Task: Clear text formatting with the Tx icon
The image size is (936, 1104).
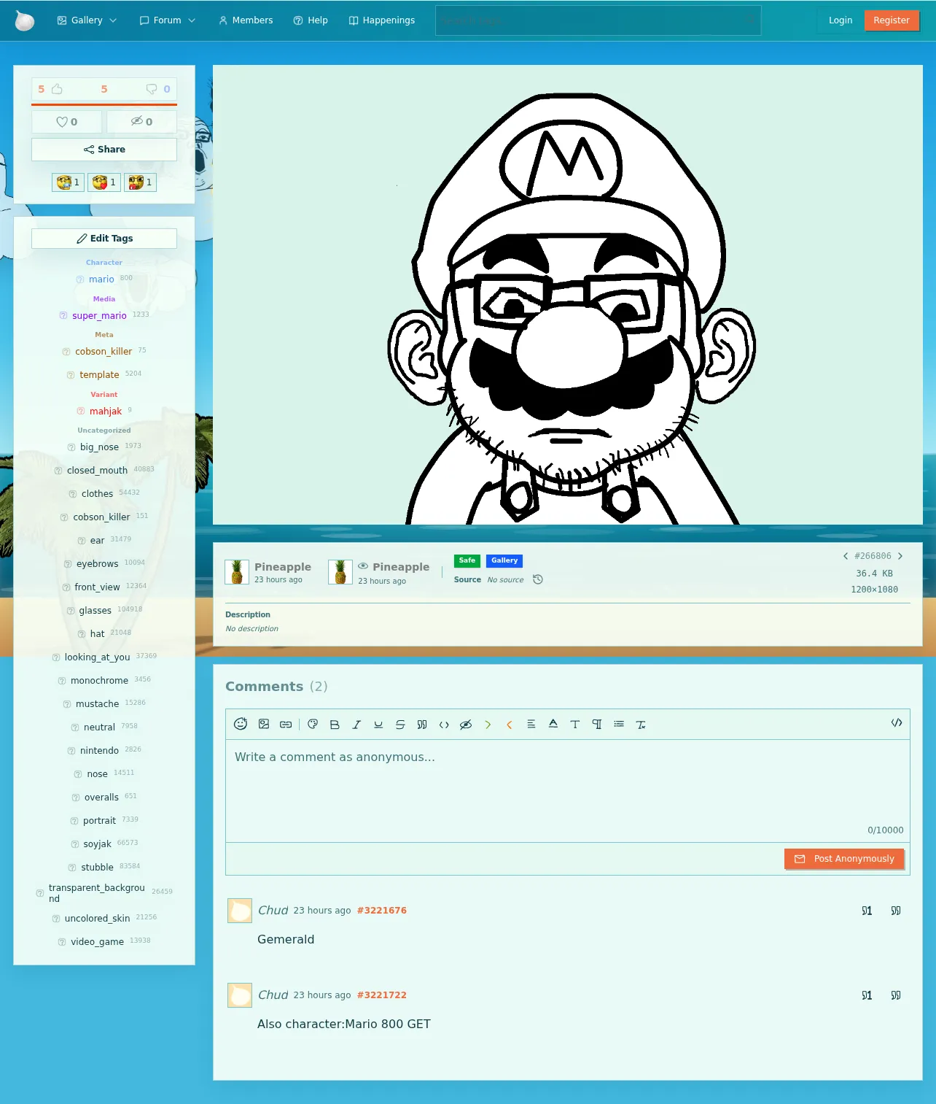Action: coord(641,725)
